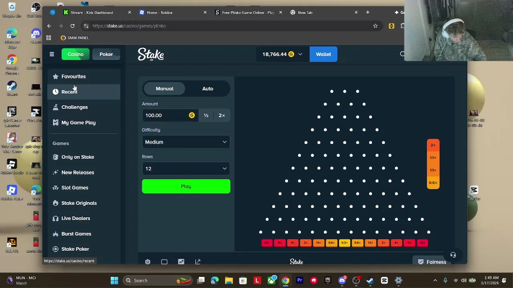The width and height of the screenshot is (513, 288).
Task: Open Stake Poker in the sidebar
Action: tap(84, 249)
